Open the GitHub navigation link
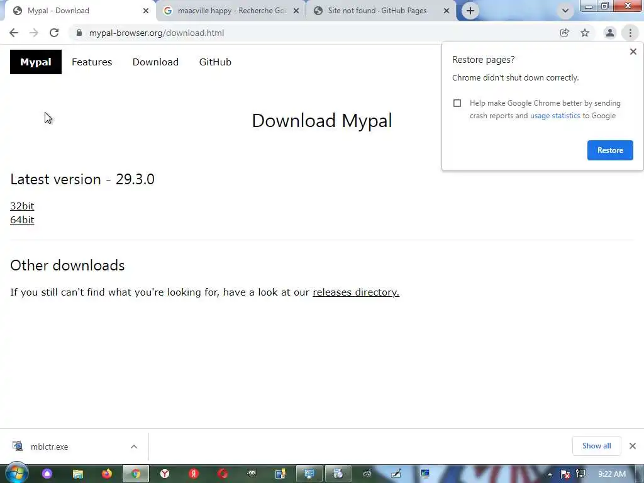This screenshot has height=483, width=644. 215,62
